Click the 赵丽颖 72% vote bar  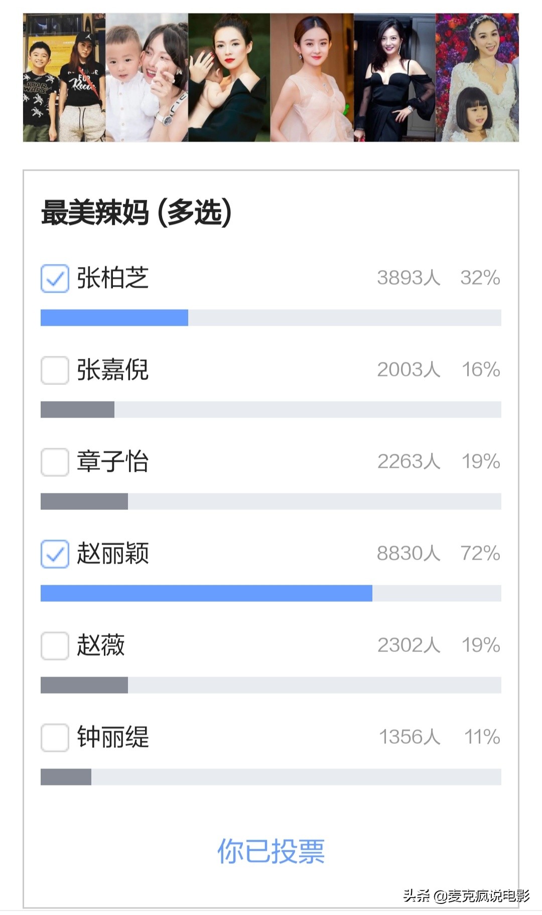(271, 593)
